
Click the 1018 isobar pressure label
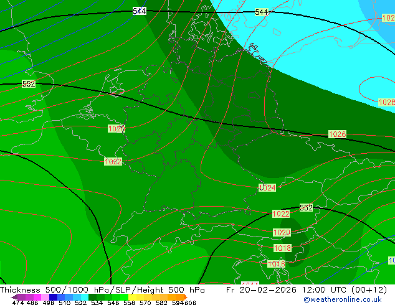click(x=282, y=248)
